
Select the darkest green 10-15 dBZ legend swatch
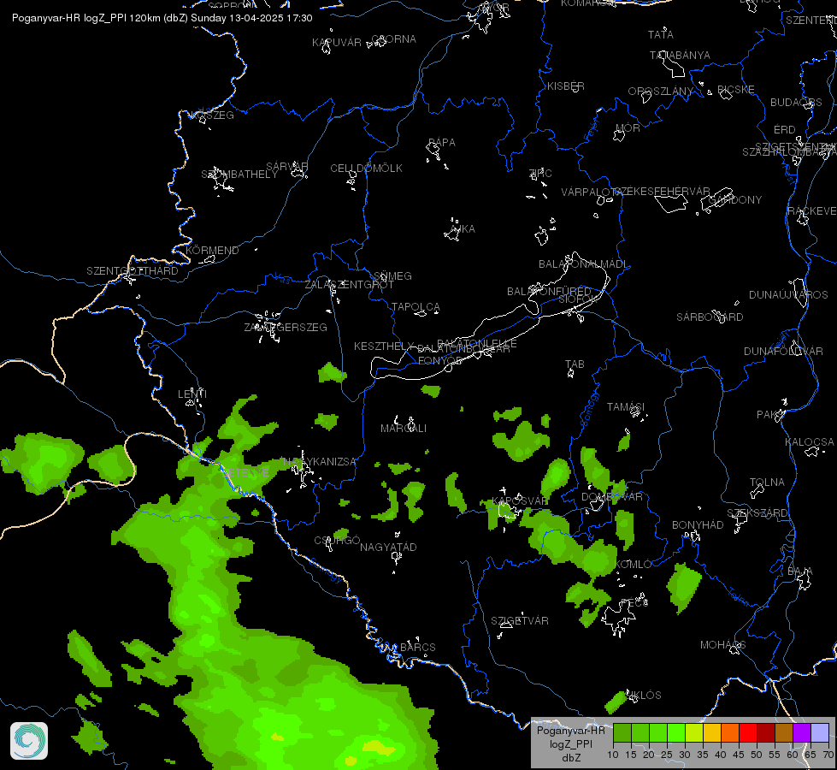622,732
